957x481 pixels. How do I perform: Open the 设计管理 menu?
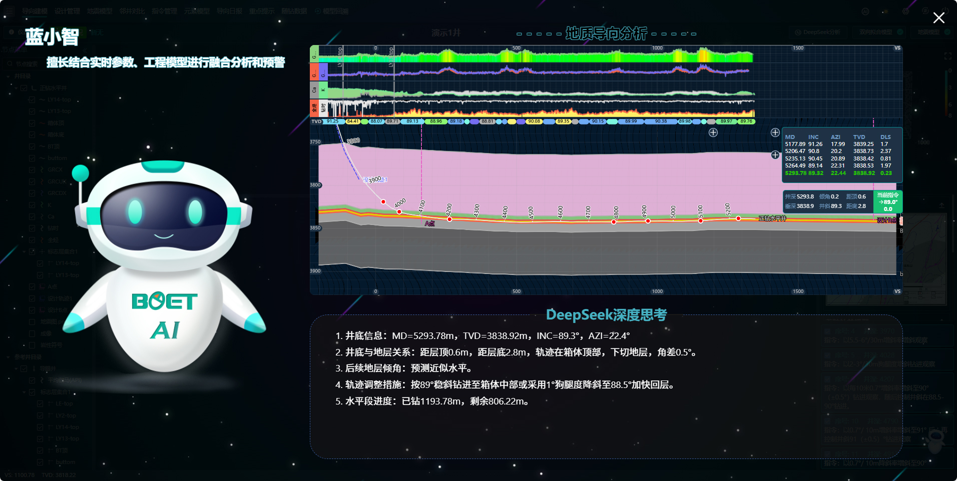point(68,11)
